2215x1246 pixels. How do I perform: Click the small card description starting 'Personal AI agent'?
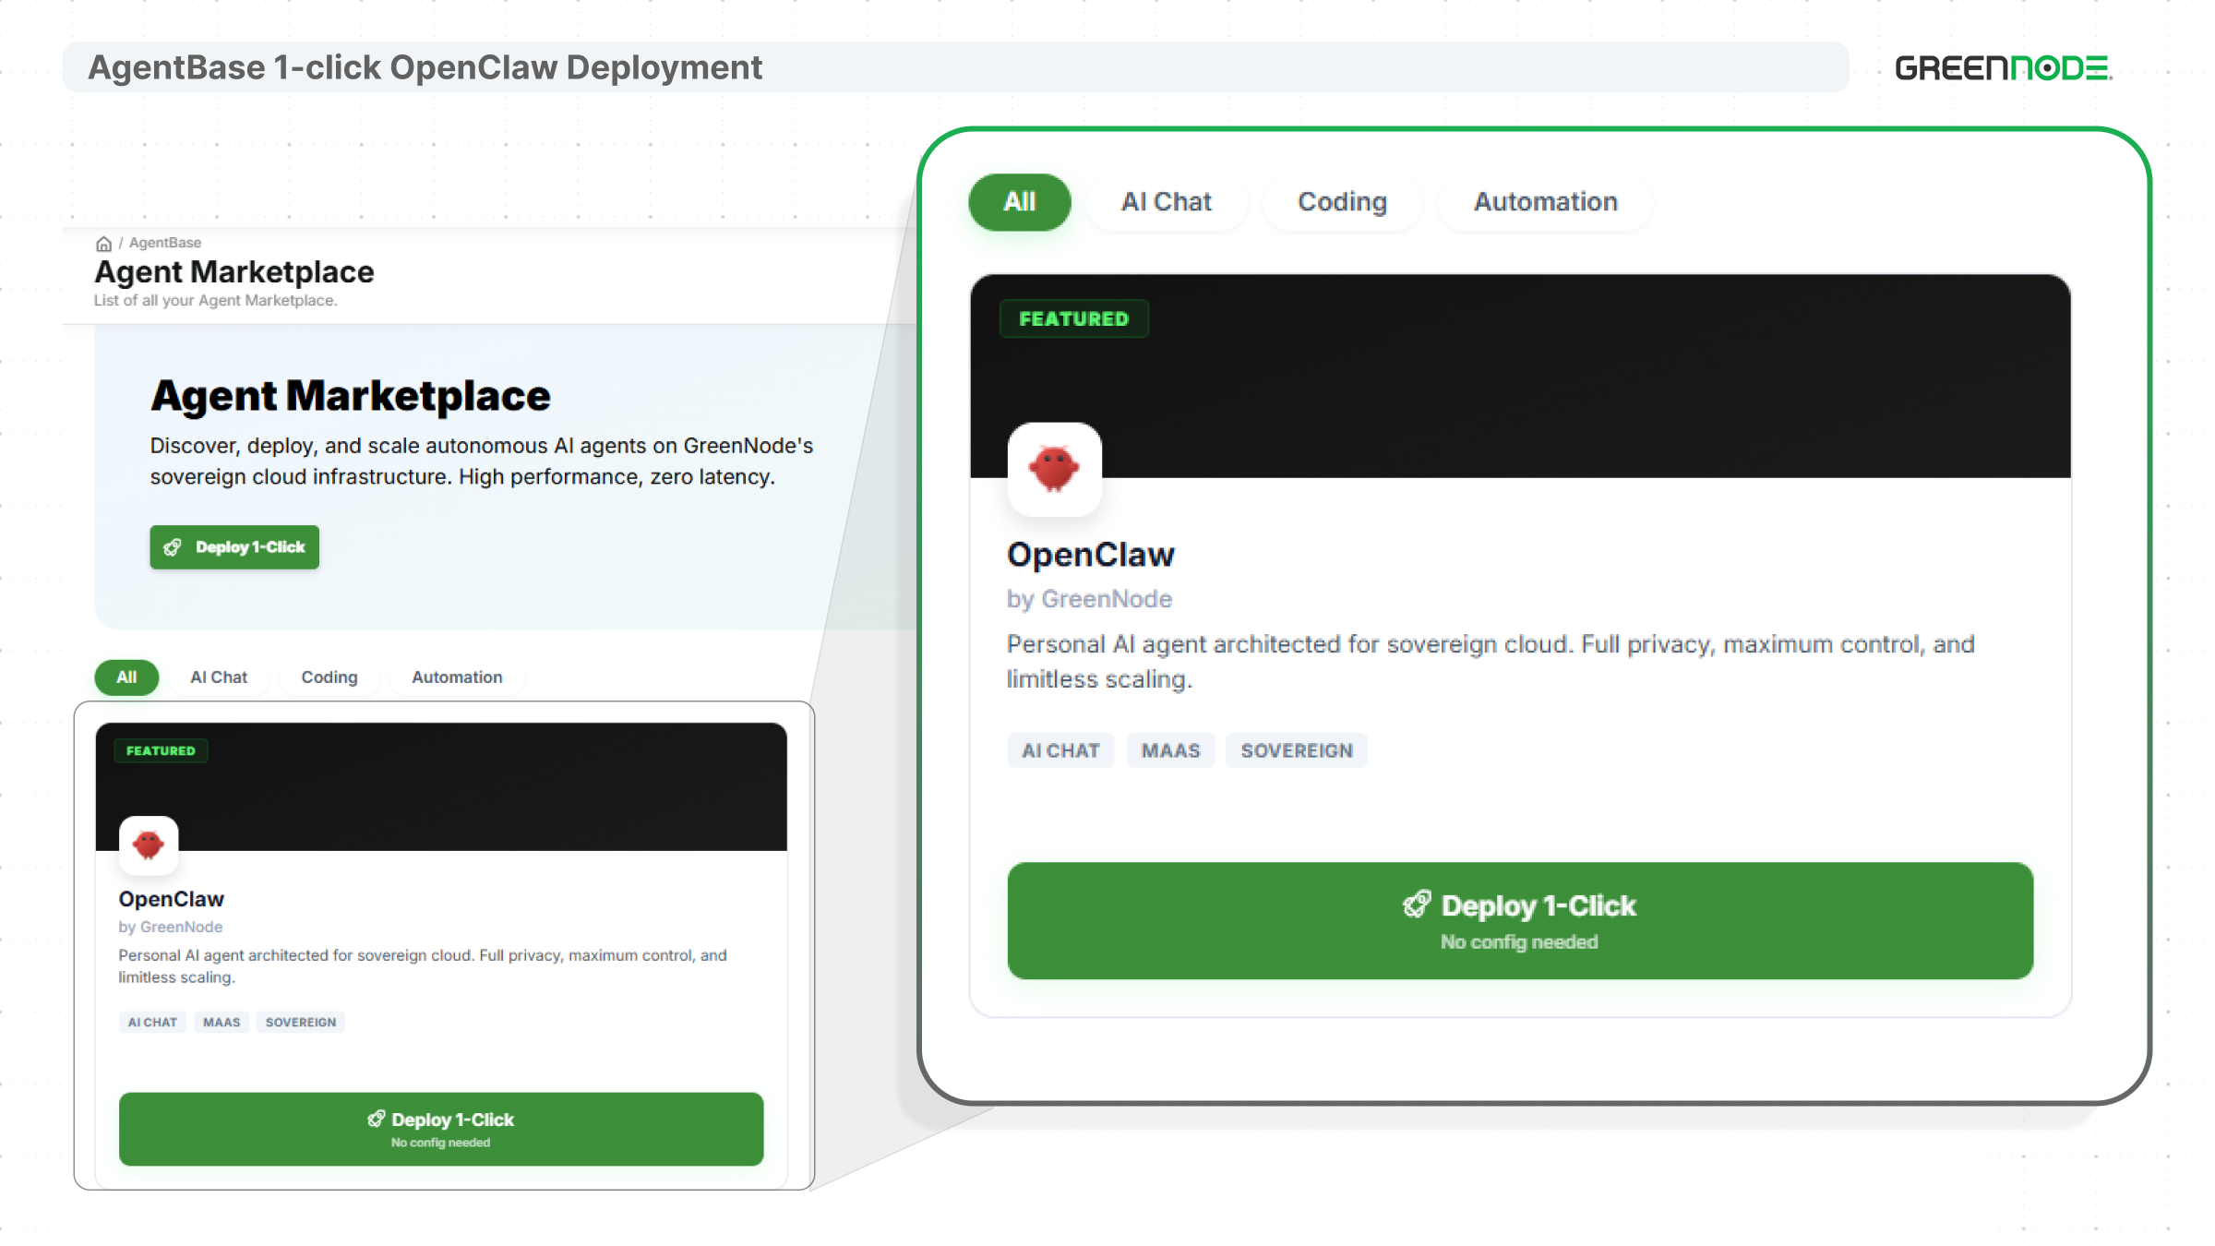coord(423,966)
